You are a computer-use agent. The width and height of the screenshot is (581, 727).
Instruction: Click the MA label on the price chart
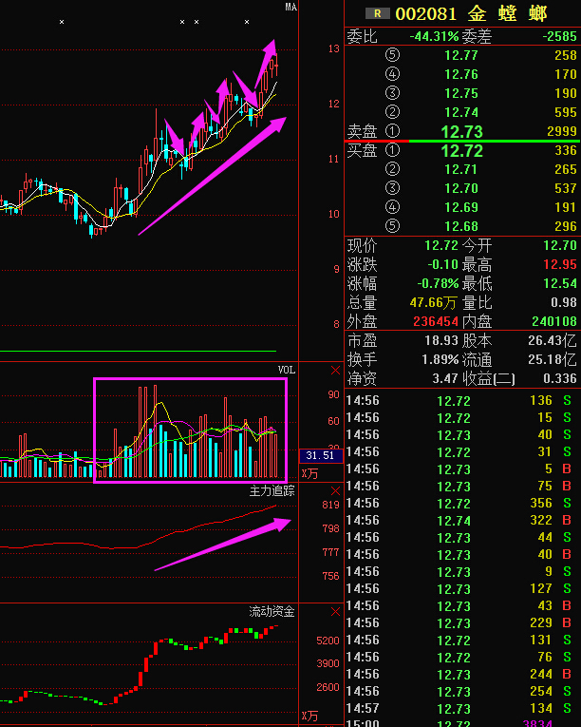(x=290, y=7)
